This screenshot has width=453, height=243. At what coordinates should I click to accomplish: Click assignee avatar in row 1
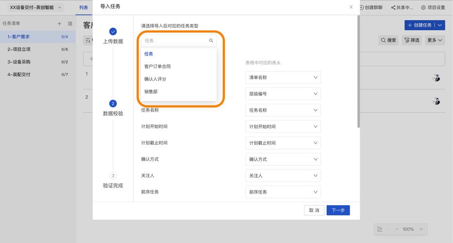tap(436, 78)
